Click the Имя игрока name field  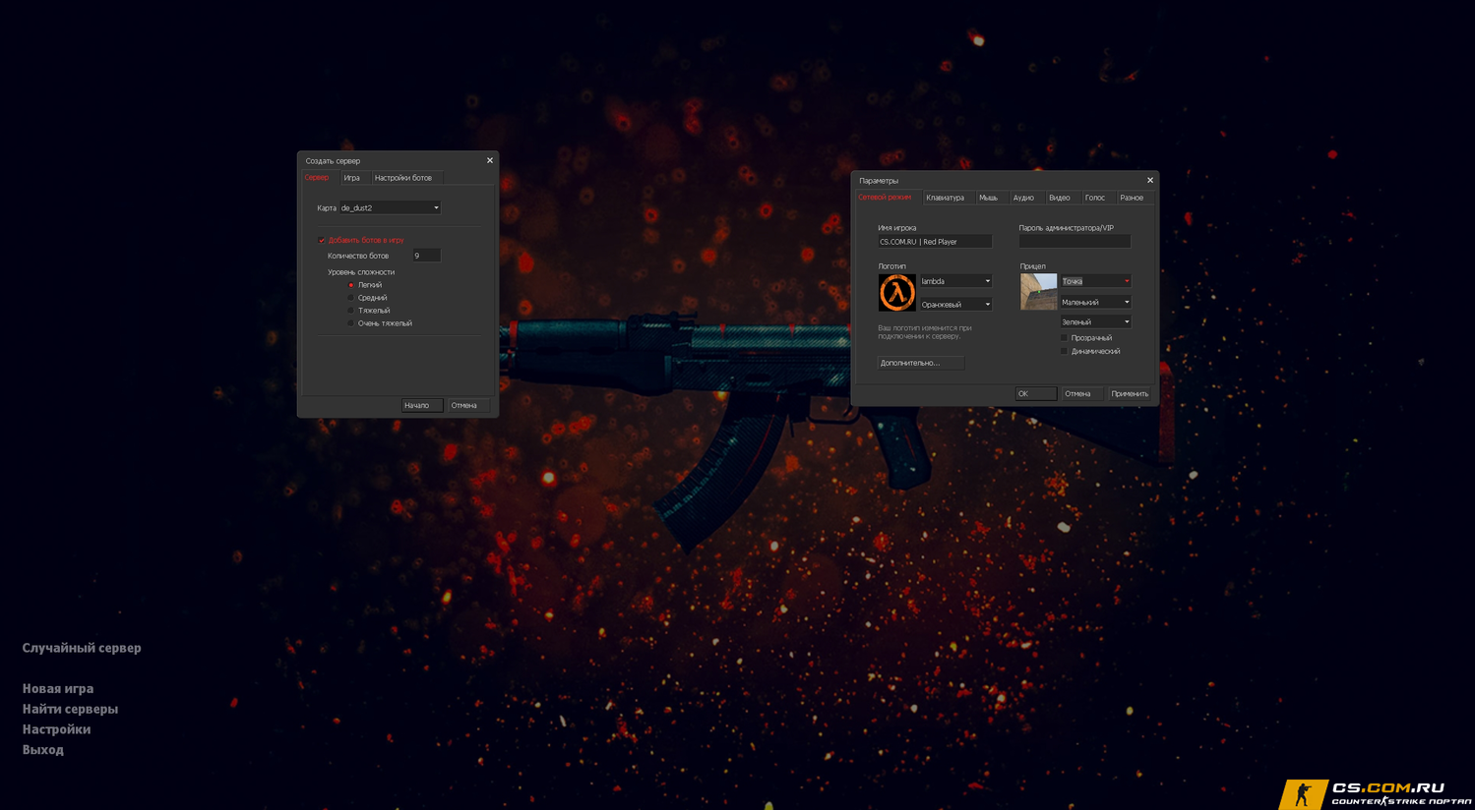pyautogui.click(x=935, y=242)
